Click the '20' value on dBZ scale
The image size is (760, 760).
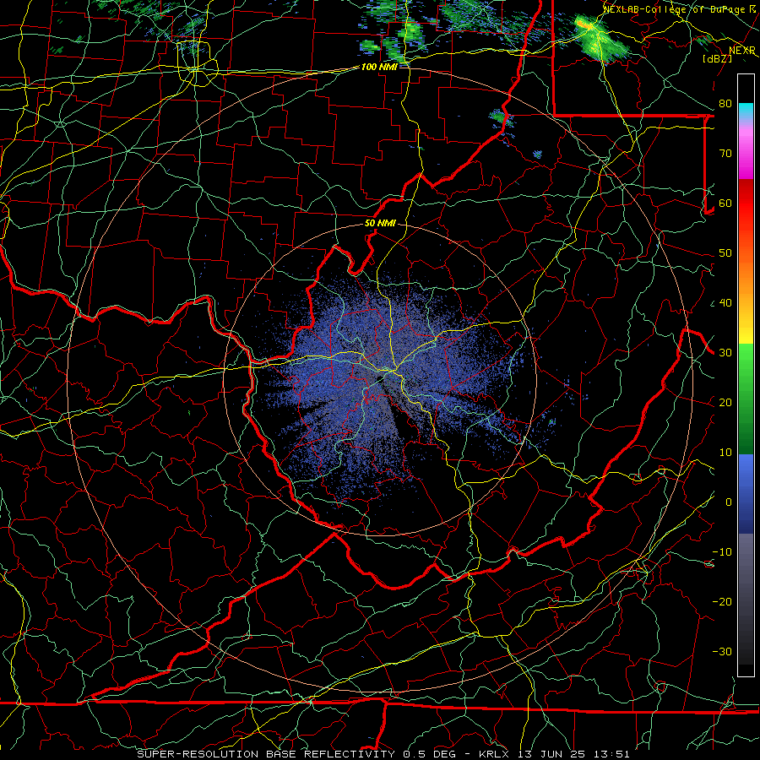point(725,403)
